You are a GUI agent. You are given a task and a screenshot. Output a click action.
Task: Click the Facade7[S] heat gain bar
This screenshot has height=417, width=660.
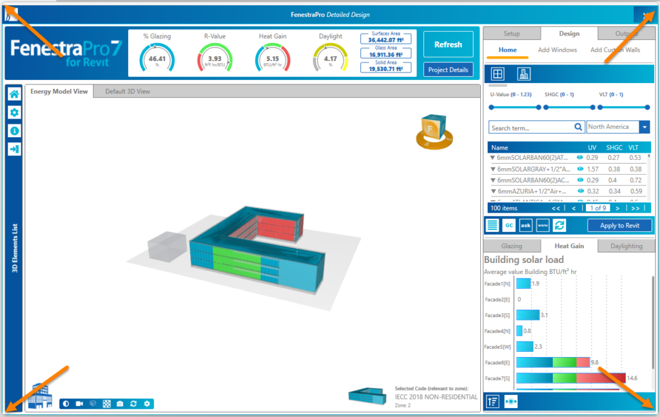(x=571, y=378)
